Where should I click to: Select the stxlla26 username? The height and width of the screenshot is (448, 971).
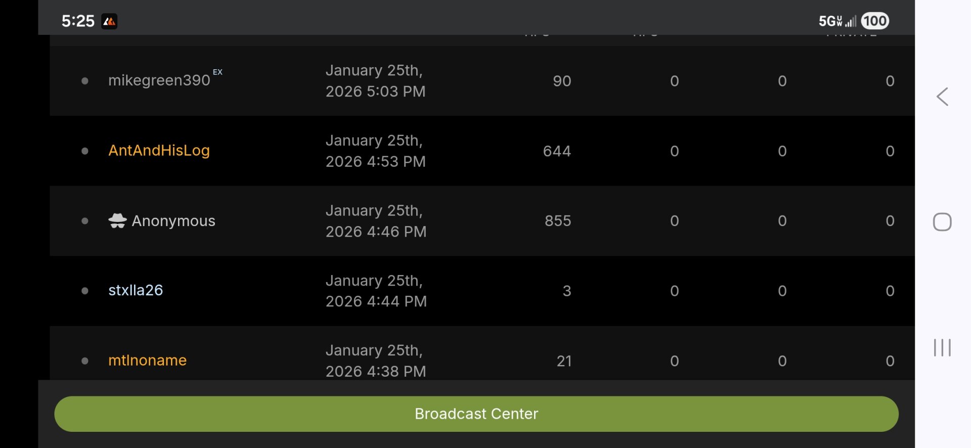(136, 290)
